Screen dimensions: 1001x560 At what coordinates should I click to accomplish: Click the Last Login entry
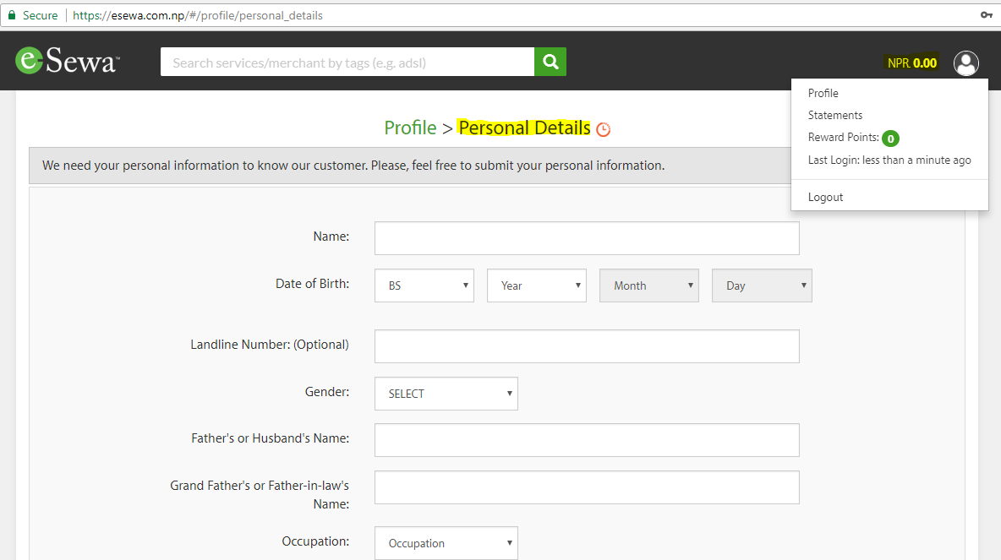pos(889,160)
